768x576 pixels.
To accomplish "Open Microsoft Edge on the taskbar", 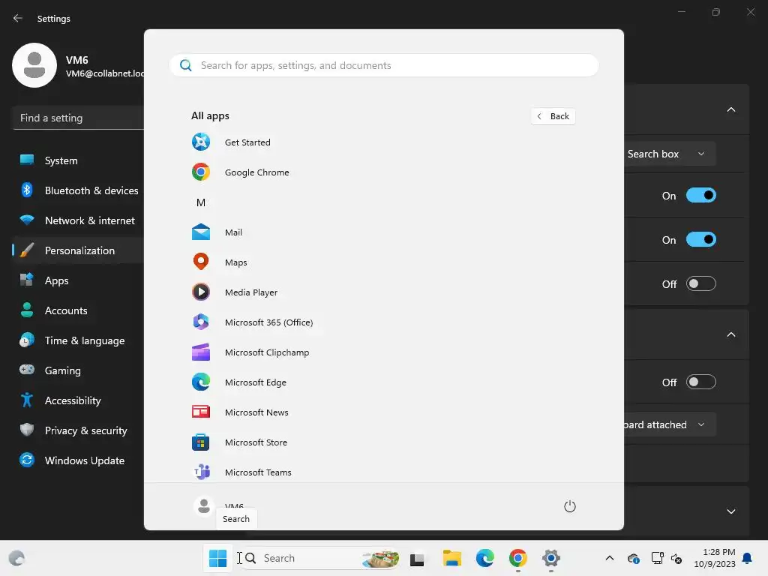I will (x=485, y=558).
